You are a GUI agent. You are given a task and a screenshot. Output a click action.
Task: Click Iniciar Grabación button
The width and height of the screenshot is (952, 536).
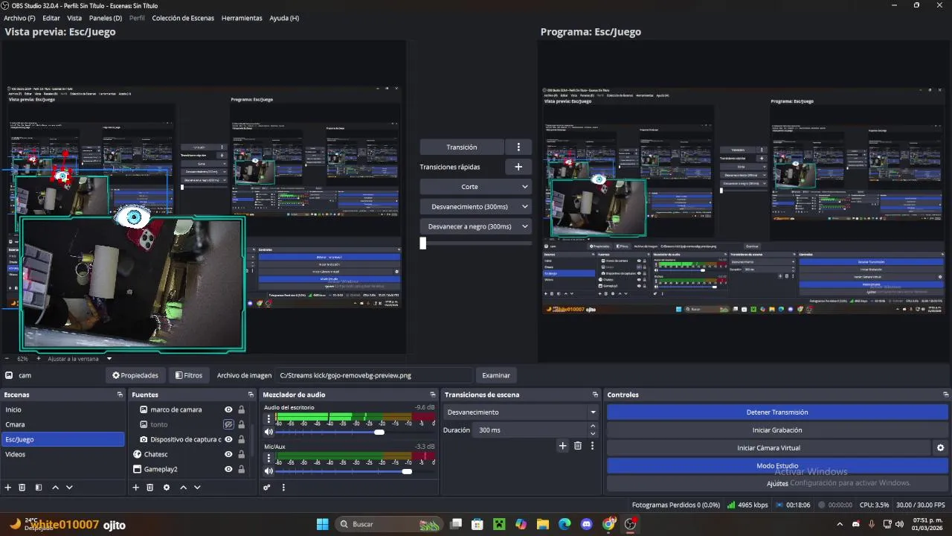[x=777, y=430]
